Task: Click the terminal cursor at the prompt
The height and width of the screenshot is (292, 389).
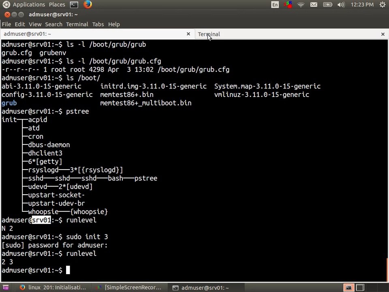Action: [x=68, y=270]
